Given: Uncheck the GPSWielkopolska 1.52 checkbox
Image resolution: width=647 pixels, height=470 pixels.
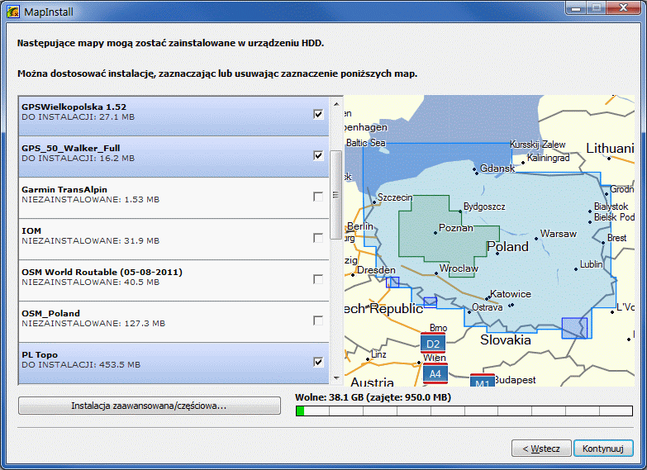Looking at the screenshot, I should coord(318,114).
